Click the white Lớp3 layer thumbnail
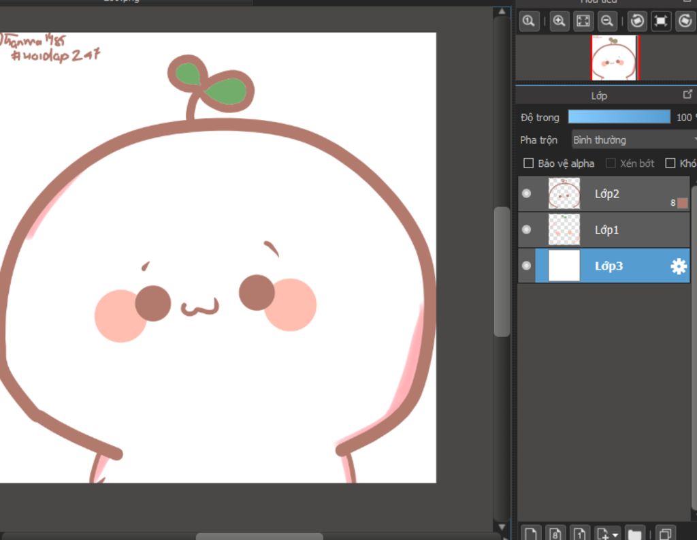Image resolution: width=697 pixels, height=540 pixels. tap(564, 266)
